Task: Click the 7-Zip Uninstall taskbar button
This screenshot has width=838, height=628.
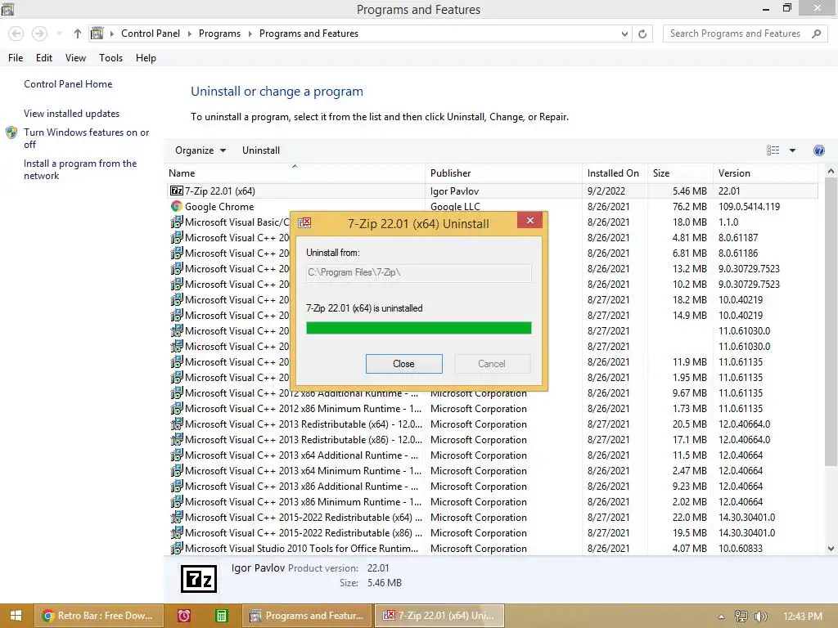Action: click(x=439, y=616)
